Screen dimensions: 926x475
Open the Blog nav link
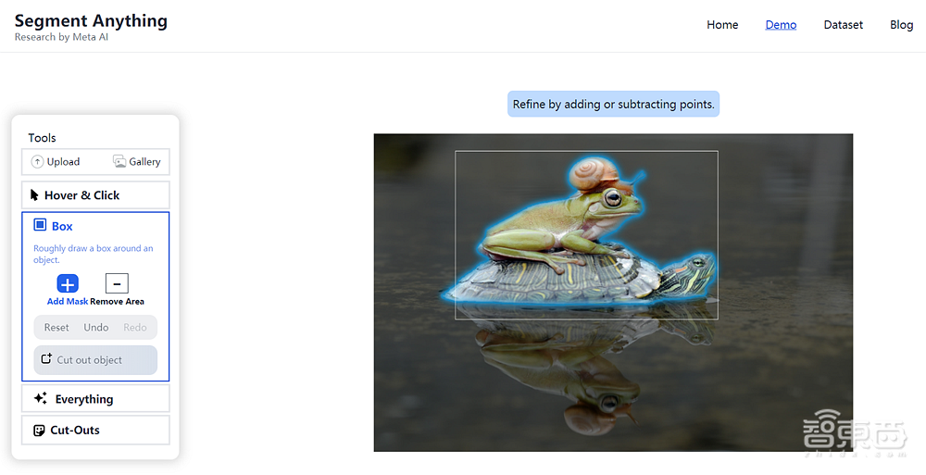click(x=902, y=25)
